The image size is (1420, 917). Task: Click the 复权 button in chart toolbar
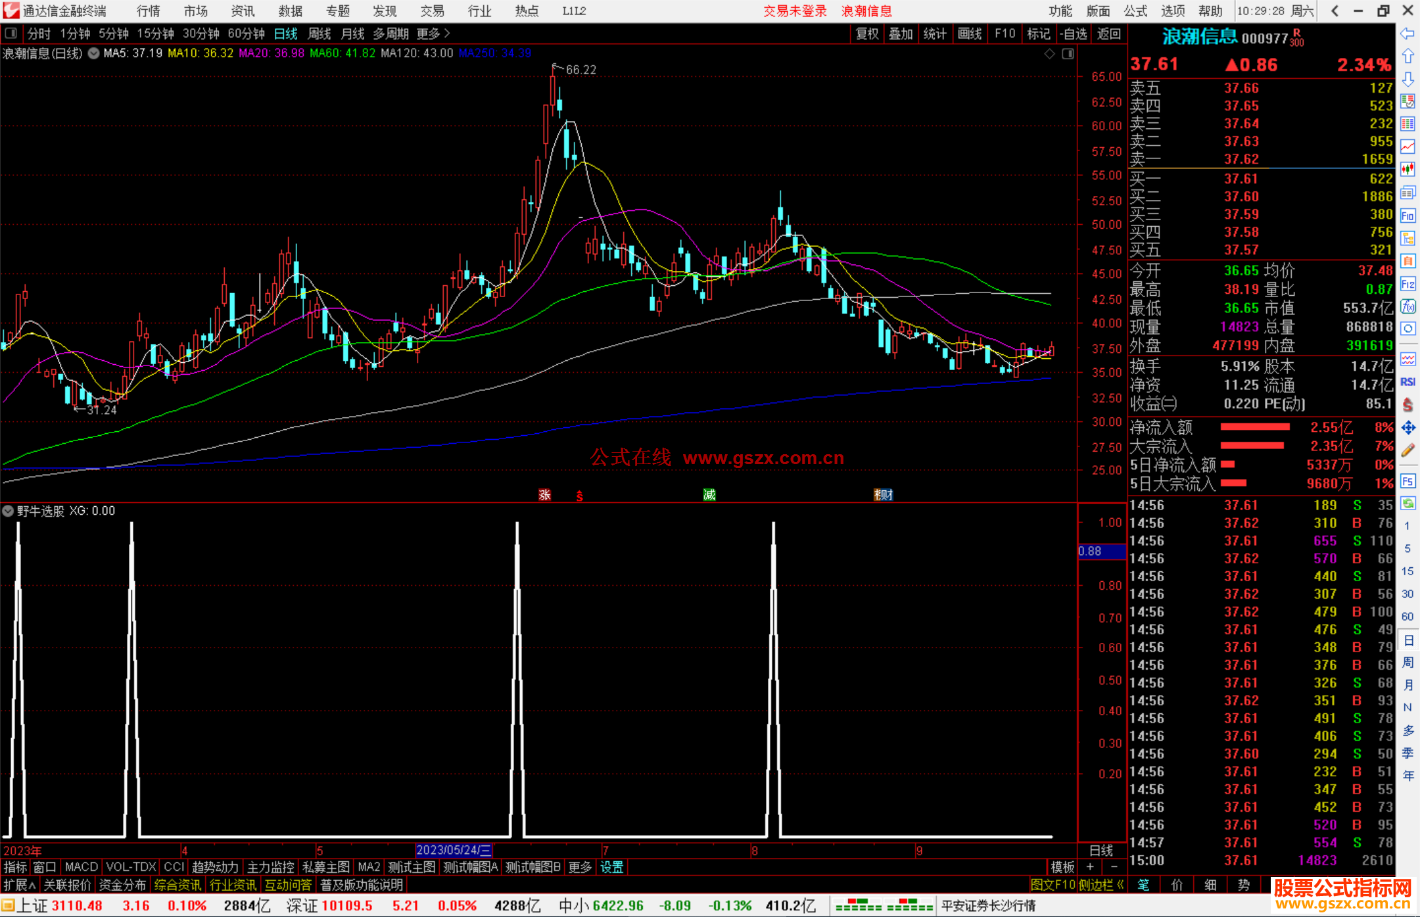(x=867, y=34)
